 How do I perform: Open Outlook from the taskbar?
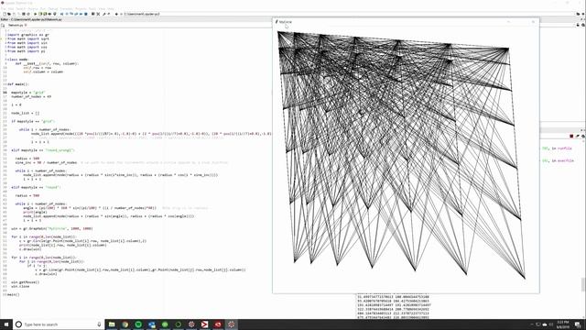coord(152,324)
